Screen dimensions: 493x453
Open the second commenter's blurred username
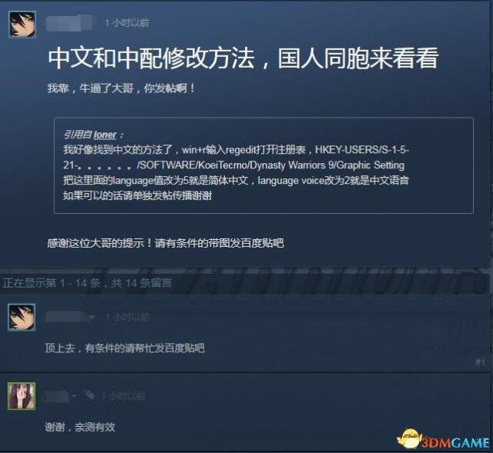point(56,396)
